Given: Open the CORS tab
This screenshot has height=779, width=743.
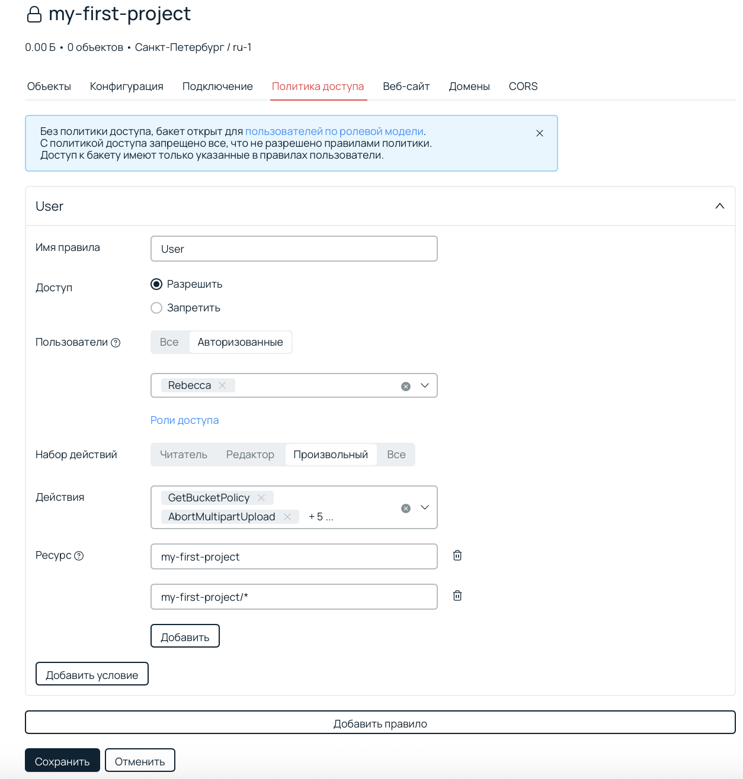Looking at the screenshot, I should pyautogui.click(x=523, y=86).
